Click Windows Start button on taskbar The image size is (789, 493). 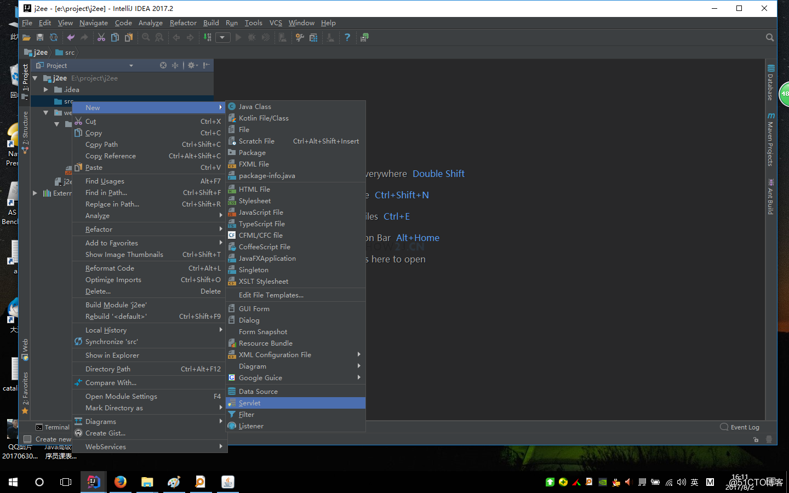coord(13,482)
